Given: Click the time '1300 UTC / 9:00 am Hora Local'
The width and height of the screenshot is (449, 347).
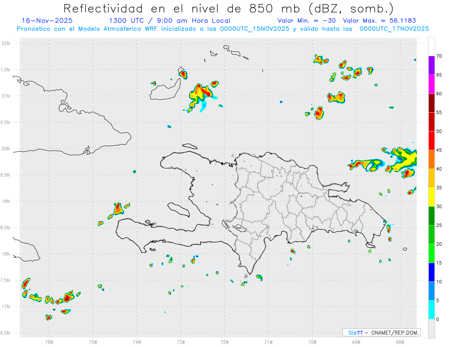Looking at the screenshot, I should click(x=169, y=21).
